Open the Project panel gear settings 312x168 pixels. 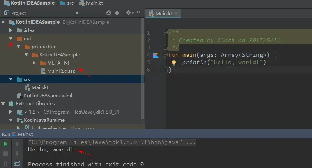pyautogui.click(x=130, y=13)
